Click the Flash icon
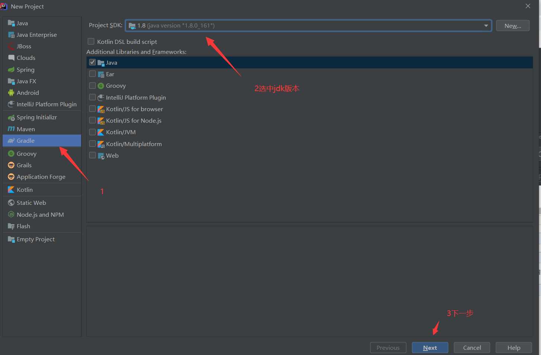The width and height of the screenshot is (541, 355). tap(11, 226)
